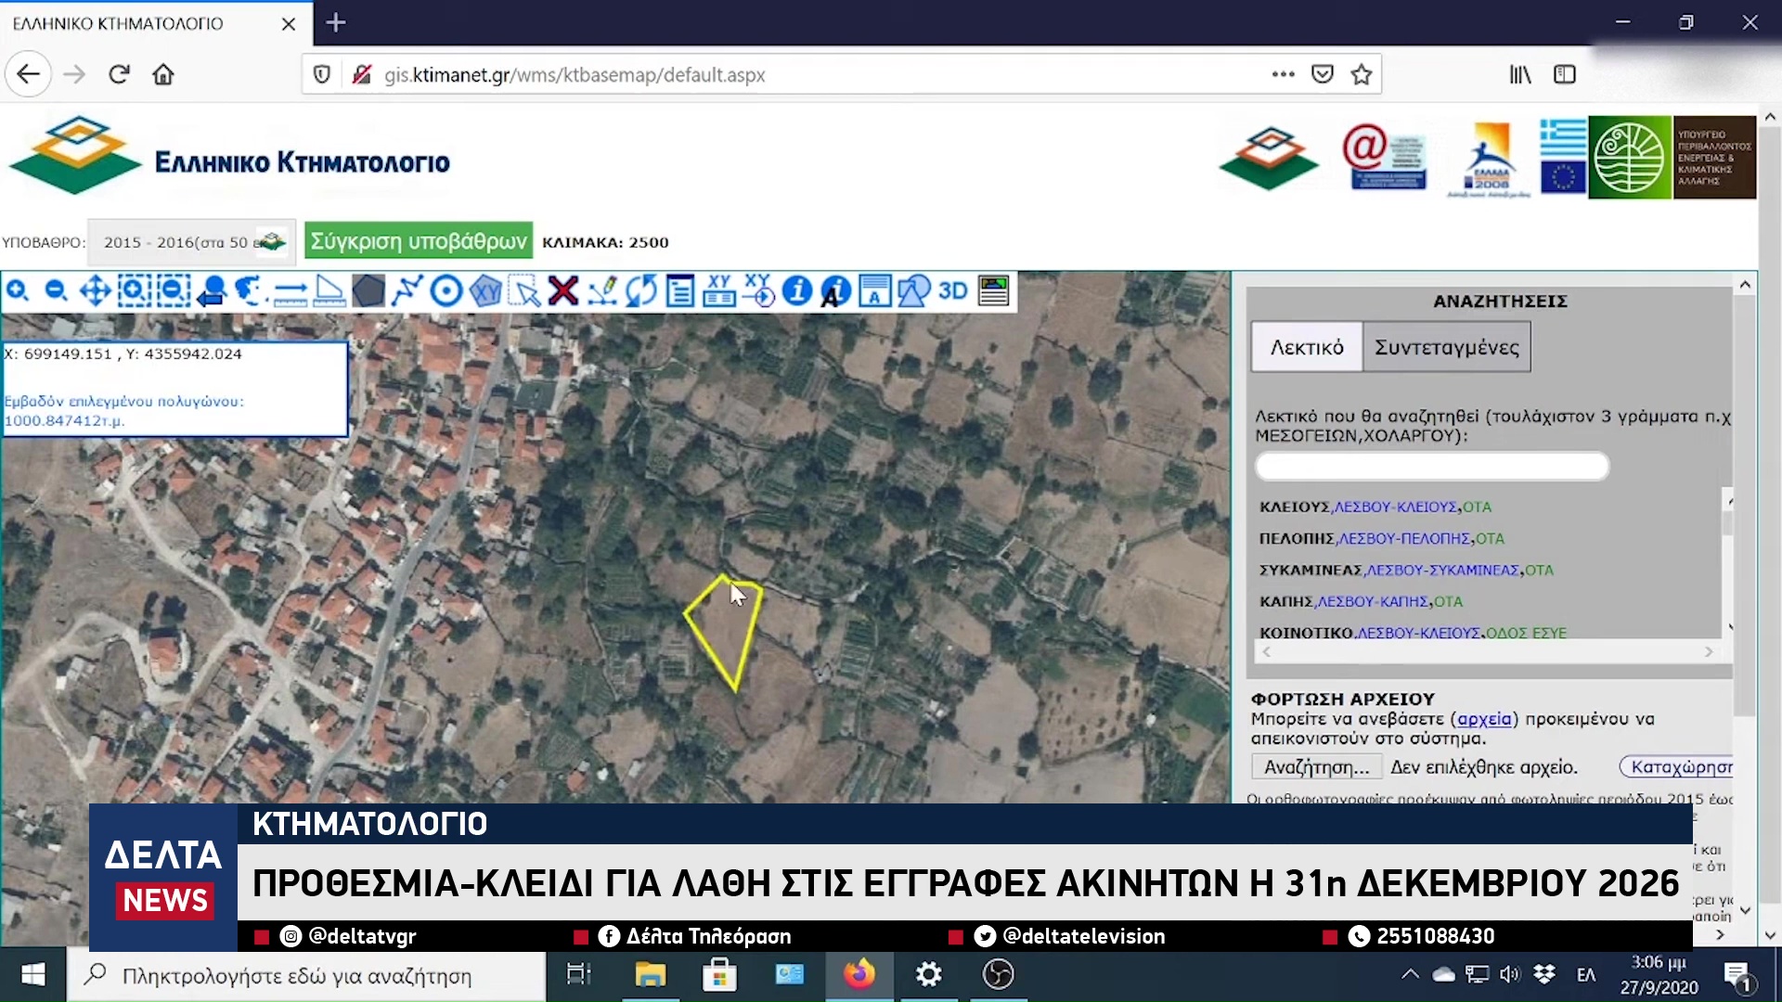
Task: Click the refresh map arrows icon
Action: (641, 291)
